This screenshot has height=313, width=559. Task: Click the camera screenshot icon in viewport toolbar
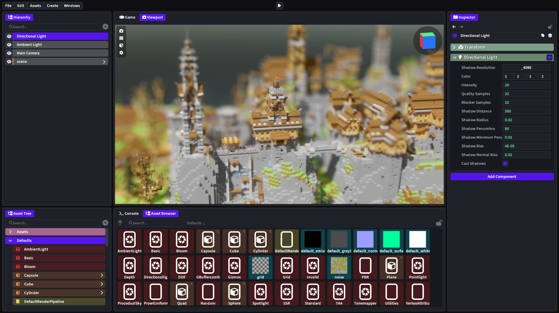point(121,31)
